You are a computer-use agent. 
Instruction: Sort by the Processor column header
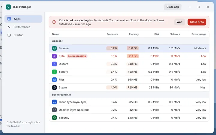coord(112,34)
